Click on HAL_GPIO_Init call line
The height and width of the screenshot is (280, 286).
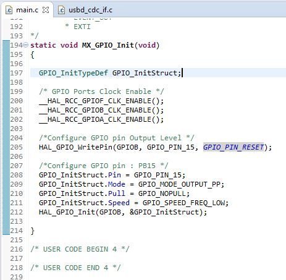pyautogui.click(x=123, y=212)
